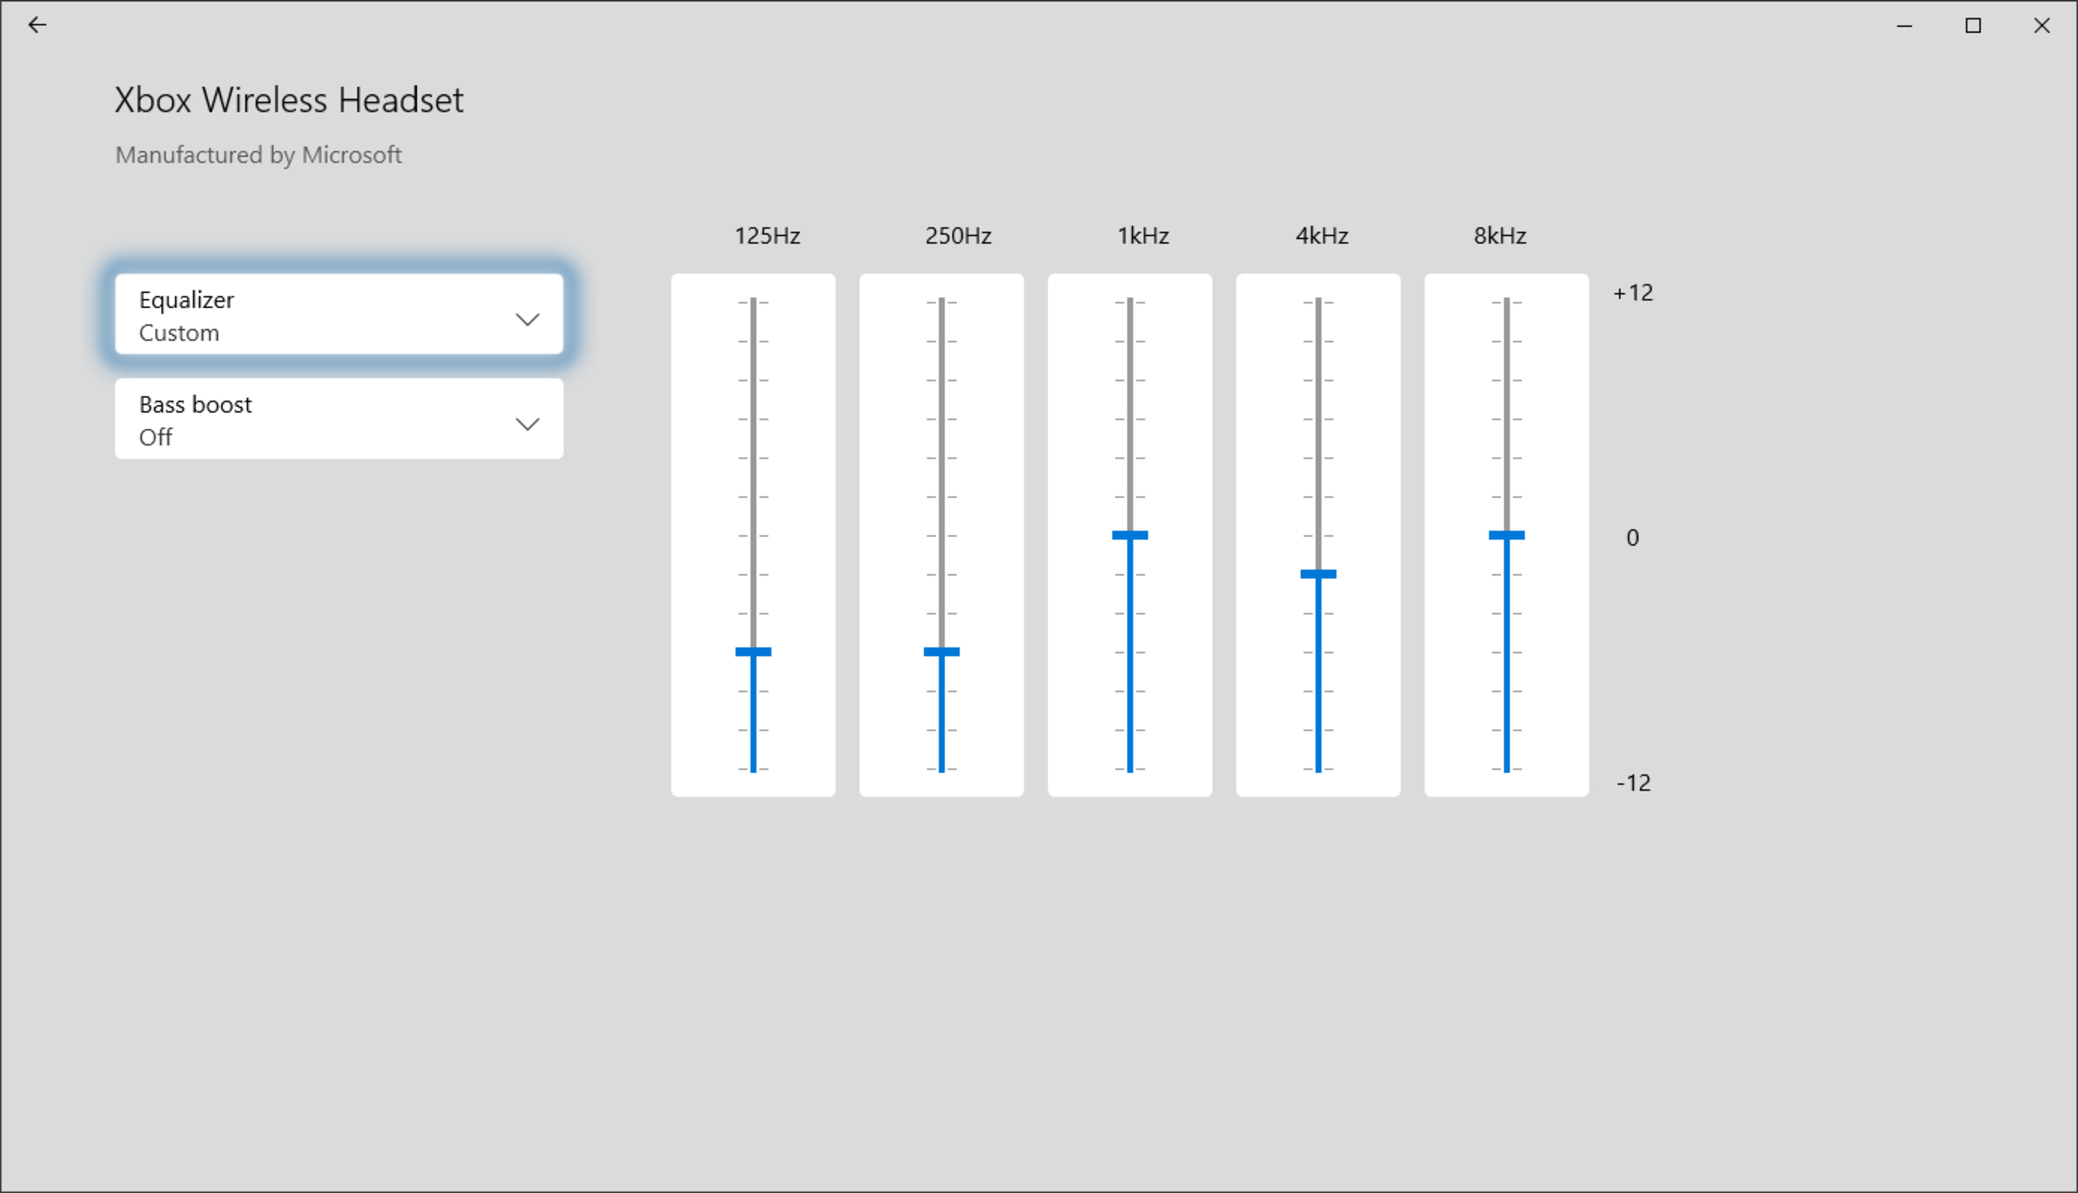Screen dimensions: 2078x1193
Task: Expand the Bass boost dropdown menu
Action: (x=525, y=419)
